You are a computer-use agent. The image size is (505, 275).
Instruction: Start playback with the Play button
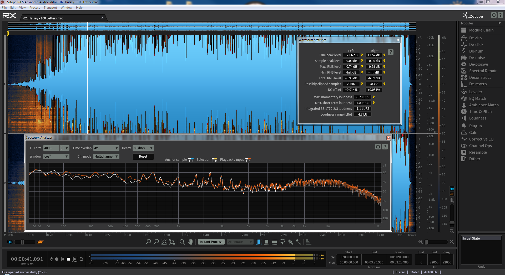75,259
